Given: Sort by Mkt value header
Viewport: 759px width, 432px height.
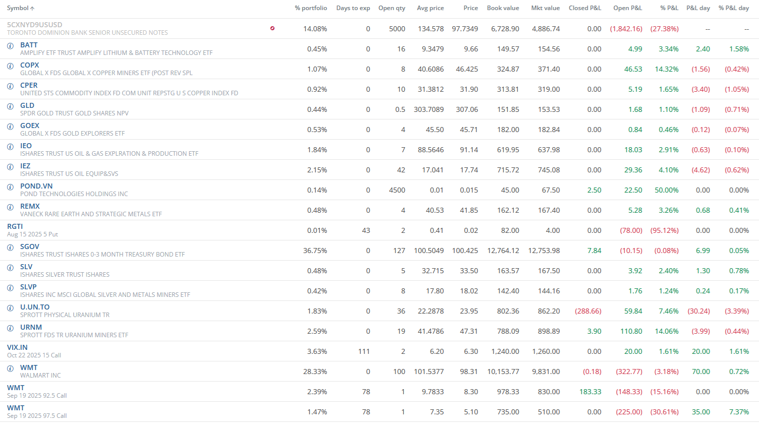Looking at the screenshot, I should point(546,8).
